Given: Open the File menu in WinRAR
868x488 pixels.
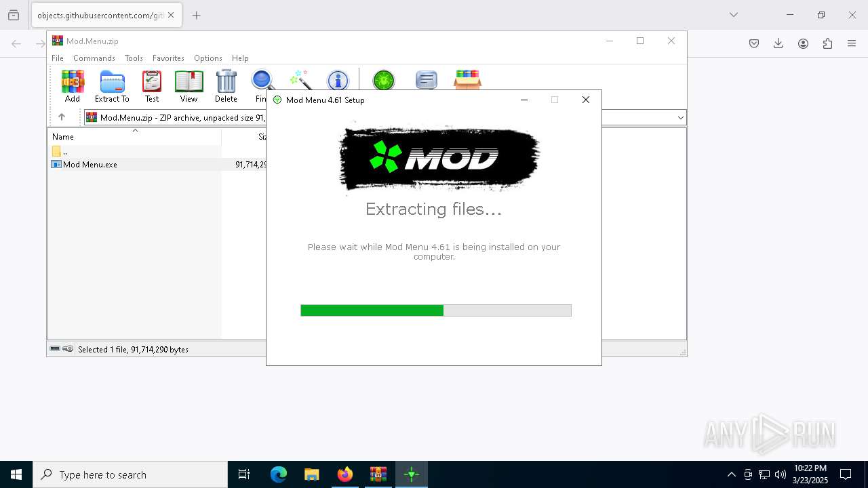Looking at the screenshot, I should [x=58, y=58].
